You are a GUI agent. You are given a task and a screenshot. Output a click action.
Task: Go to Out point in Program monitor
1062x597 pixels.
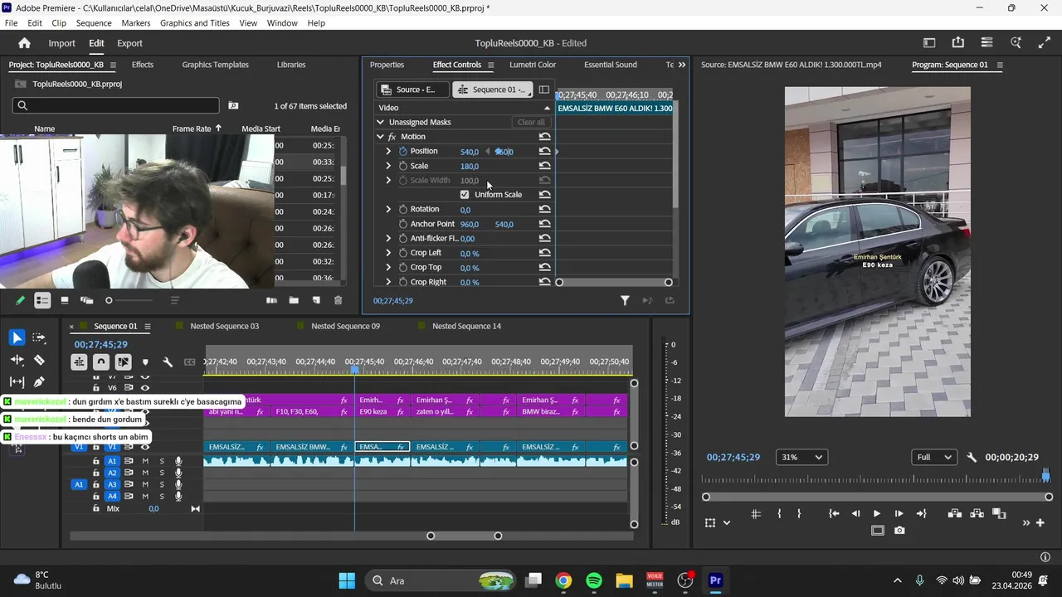click(x=920, y=514)
